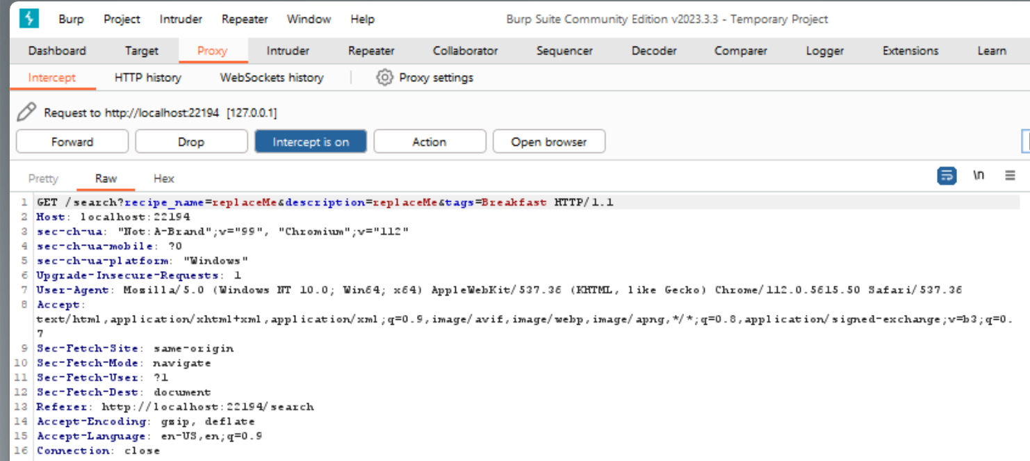Click the Sec-Fetch-Dest: document line
1030x461 pixels.
coord(124,392)
